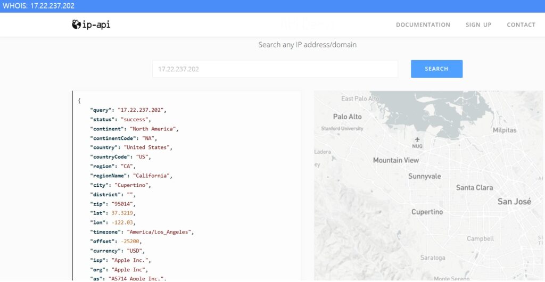Click the "Search any IP address/domain" heading
The width and height of the screenshot is (545, 282).
pos(307,45)
